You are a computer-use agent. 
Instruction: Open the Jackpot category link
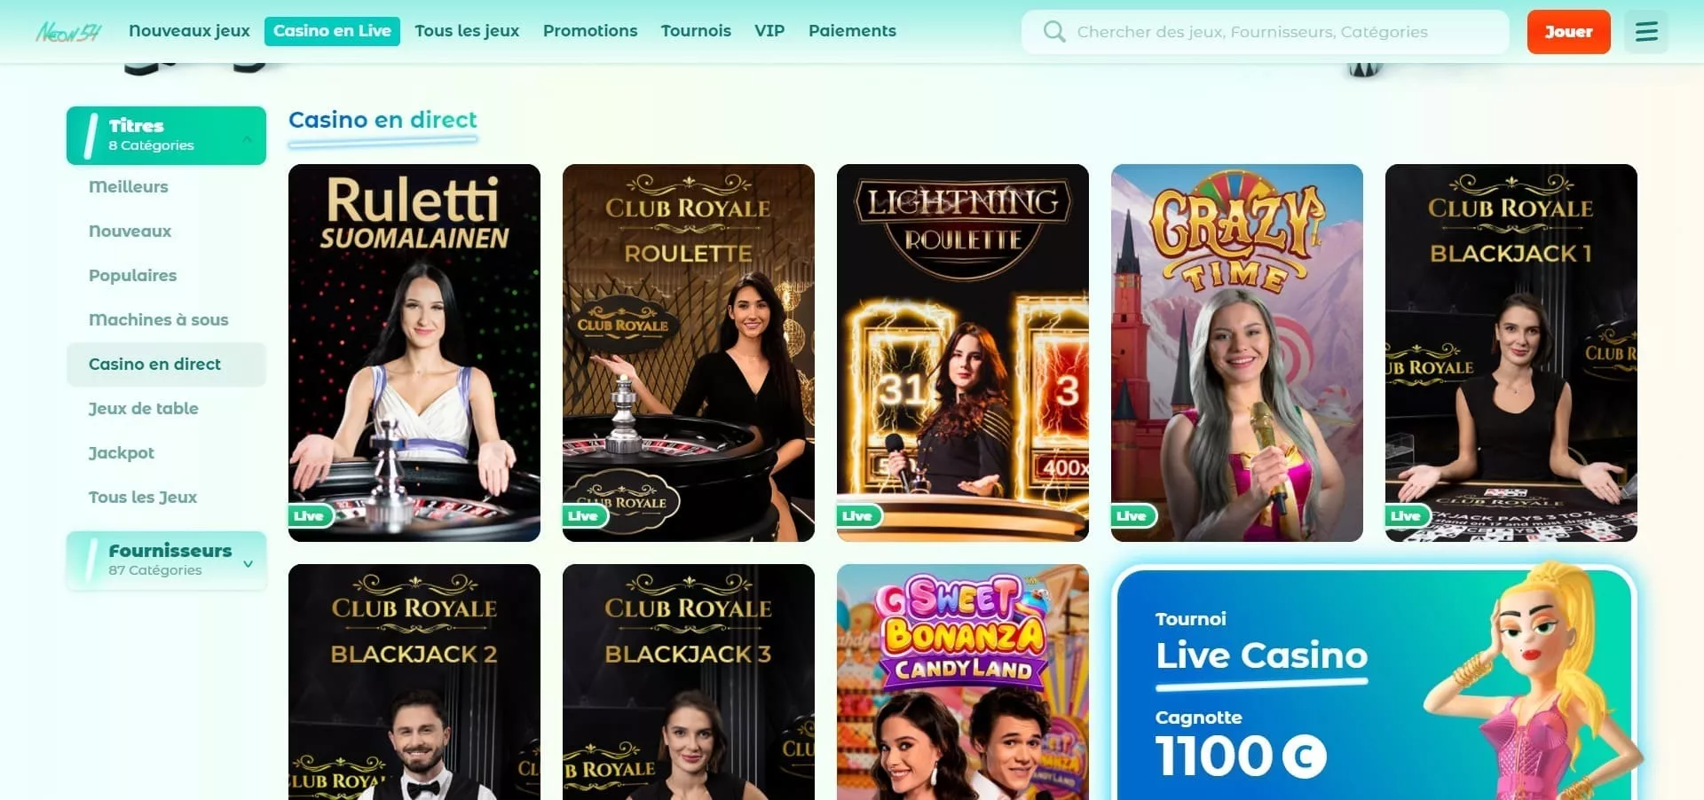click(122, 452)
